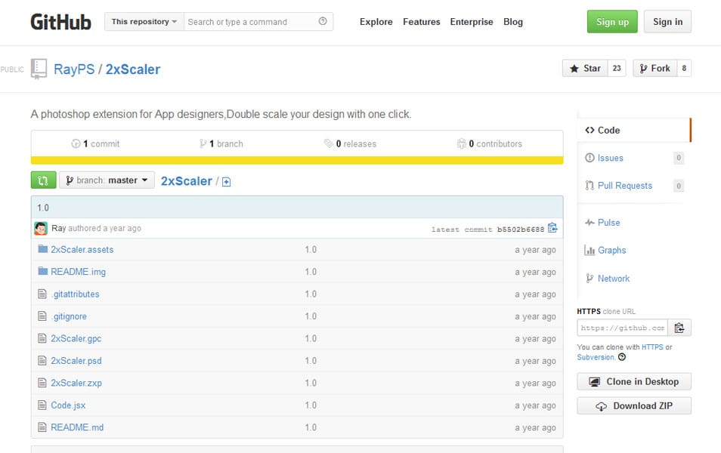This screenshot has width=721, height=453.
Task: Select the Code tab in sidebar
Action: tap(633, 130)
